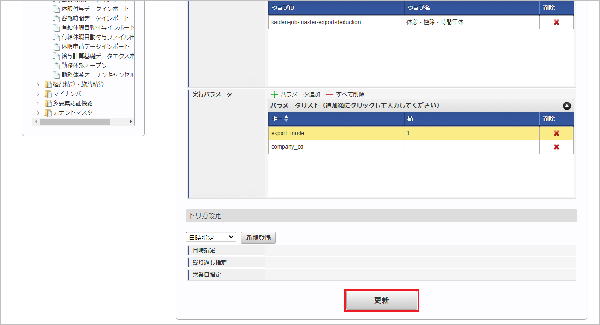Click the company_cd key cell
The image size is (600, 325).
pos(336,147)
